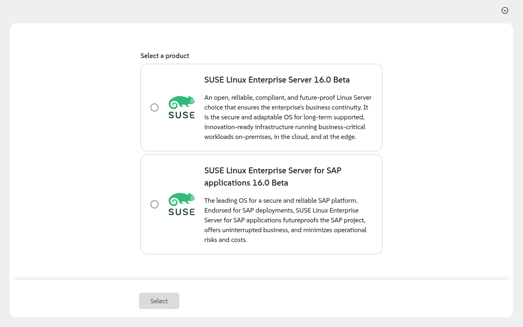Click the "Select a product" heading

(x=165, y=56)
